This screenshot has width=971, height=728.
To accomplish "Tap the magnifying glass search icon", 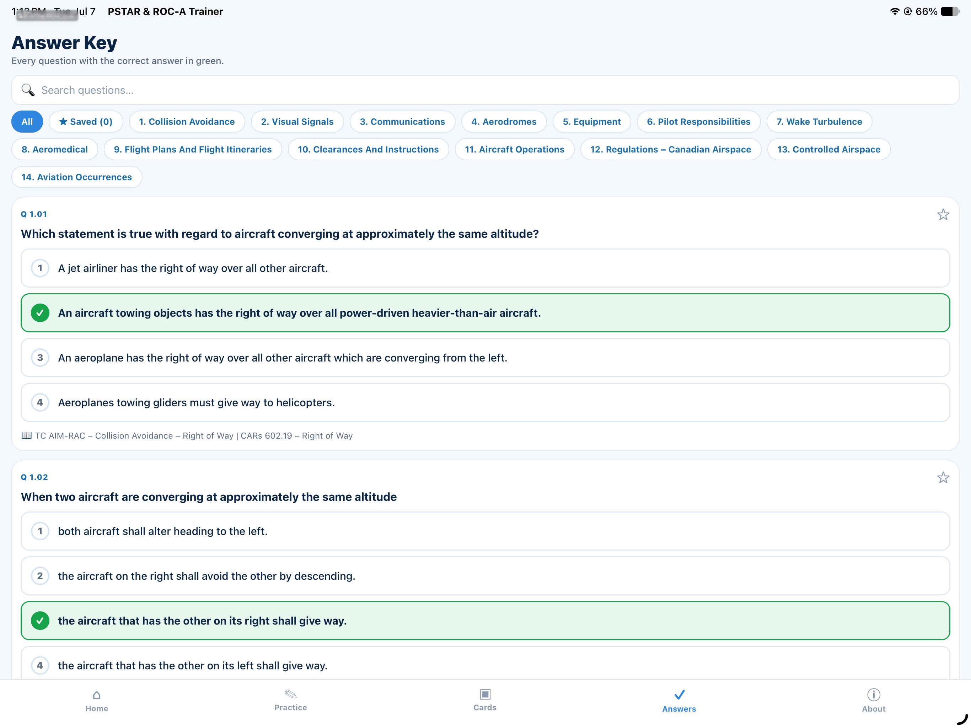I will (x=28, y=90).
